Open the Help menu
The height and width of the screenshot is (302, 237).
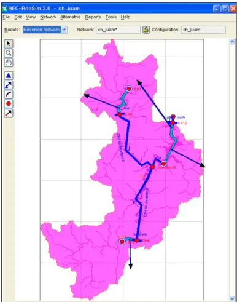[x=125, y=17]
